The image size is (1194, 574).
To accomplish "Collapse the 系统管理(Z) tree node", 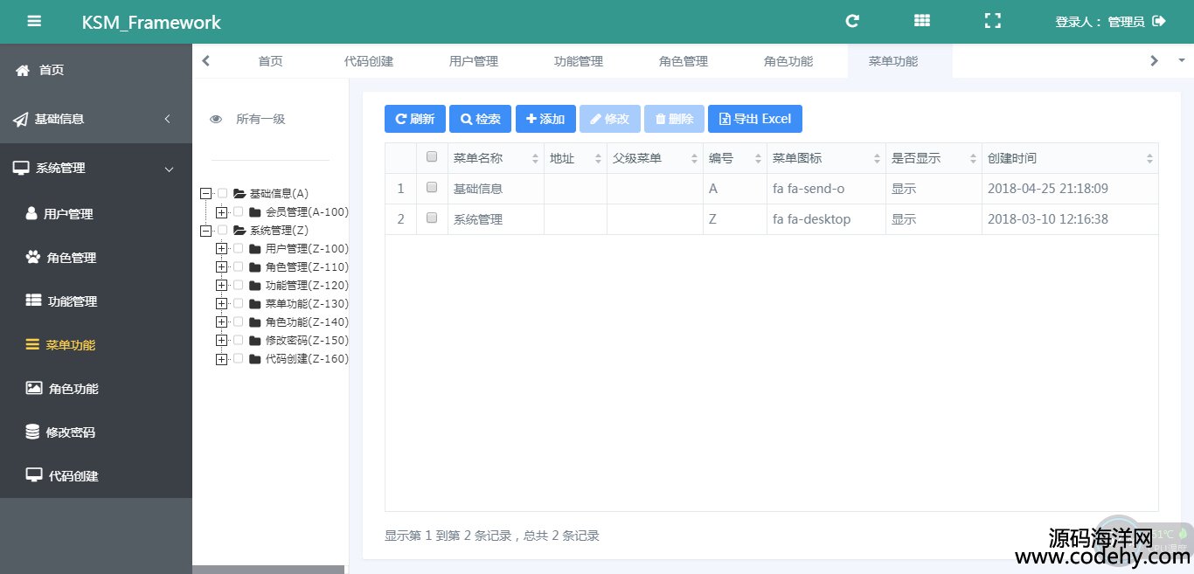I will [x=205, y=231].
